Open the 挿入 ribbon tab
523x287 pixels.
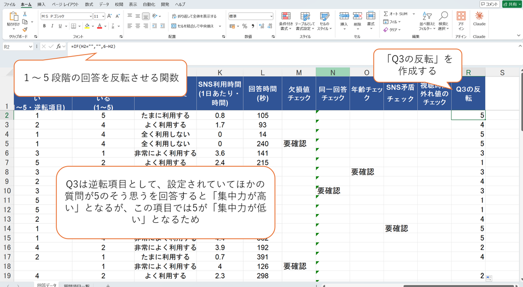[41, 4]
